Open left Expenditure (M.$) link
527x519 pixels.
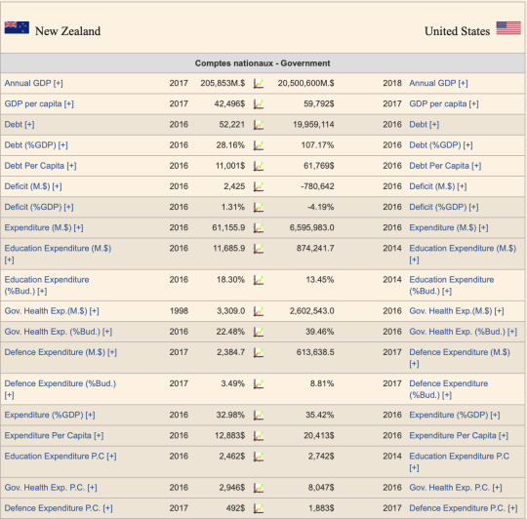pos(44,227)
